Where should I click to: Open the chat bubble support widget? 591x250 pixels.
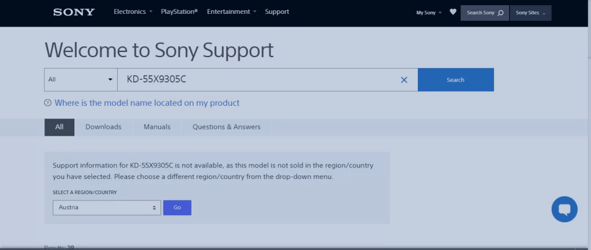pyautogui.click(x=564, y=209)
